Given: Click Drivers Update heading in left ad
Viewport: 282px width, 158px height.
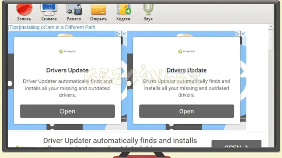Looking at the screenshot, I should 67,70.
